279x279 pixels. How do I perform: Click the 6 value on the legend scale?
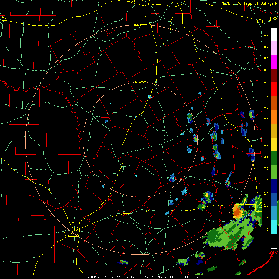click(267, 218)
